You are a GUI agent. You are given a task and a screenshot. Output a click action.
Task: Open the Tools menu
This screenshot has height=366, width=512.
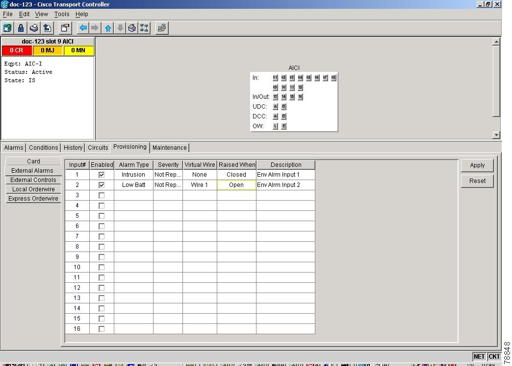(x=62, y=14)
